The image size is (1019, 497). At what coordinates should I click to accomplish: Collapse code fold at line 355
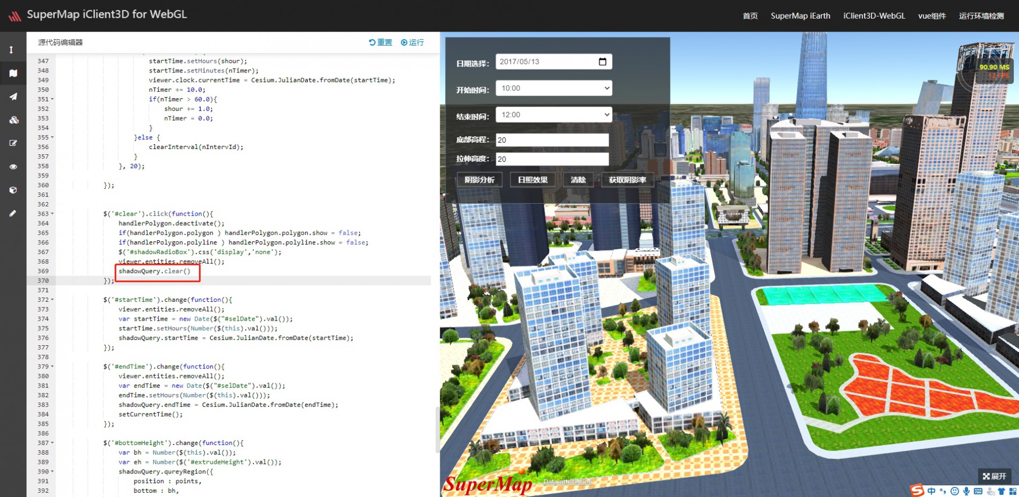[x=52, y=137]
